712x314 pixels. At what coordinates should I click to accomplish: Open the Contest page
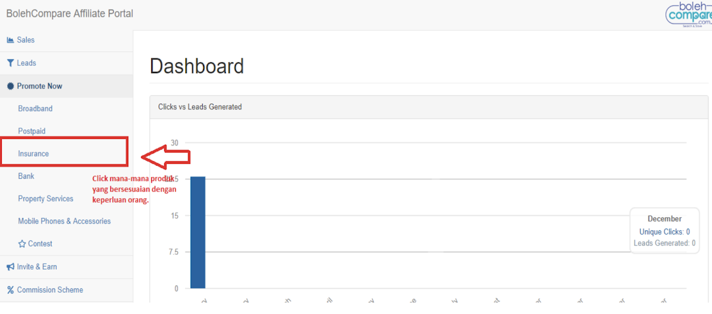(40, 244)
